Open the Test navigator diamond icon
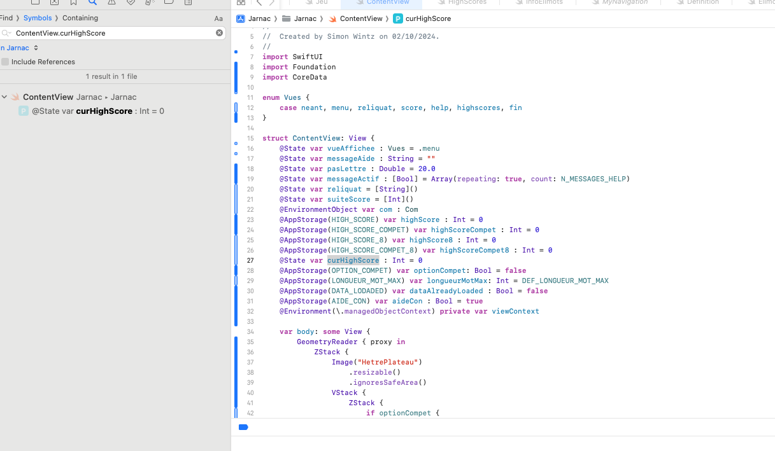Image resolution: width=775 pixels, height=451 pixels. pos(131,3)
